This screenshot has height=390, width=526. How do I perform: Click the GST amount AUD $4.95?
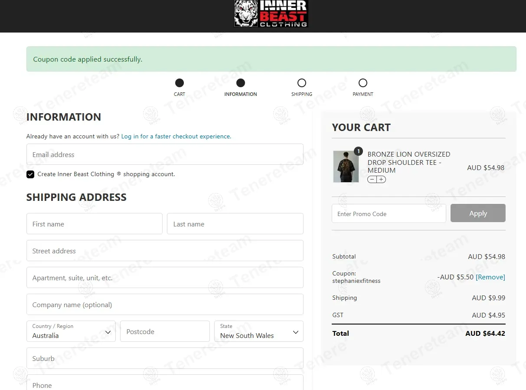coord(489,315)
